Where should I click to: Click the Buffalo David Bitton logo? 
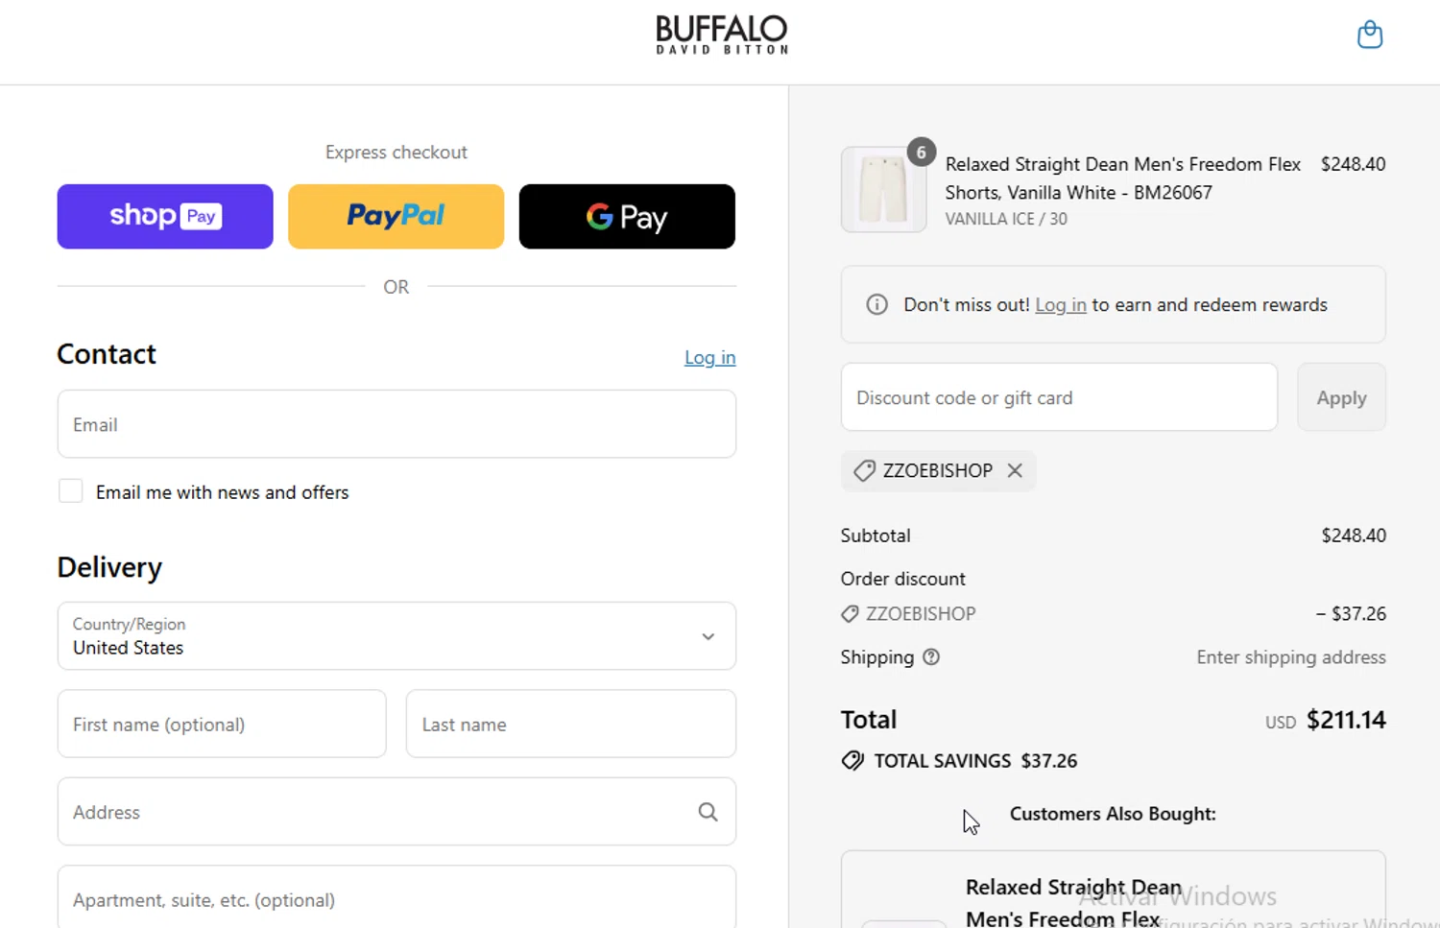[x=722, y=36]
